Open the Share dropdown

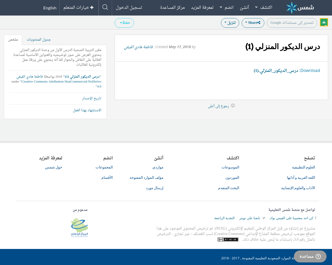tap(253, 23)
